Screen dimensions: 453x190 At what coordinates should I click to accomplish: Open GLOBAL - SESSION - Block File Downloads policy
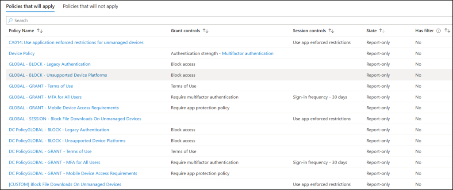coord(75,119)
